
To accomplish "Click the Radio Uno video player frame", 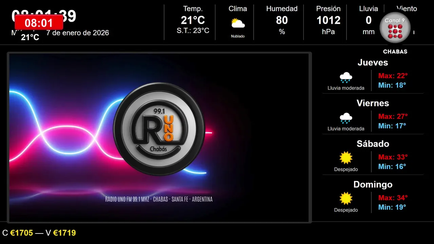I will point(159,138).
